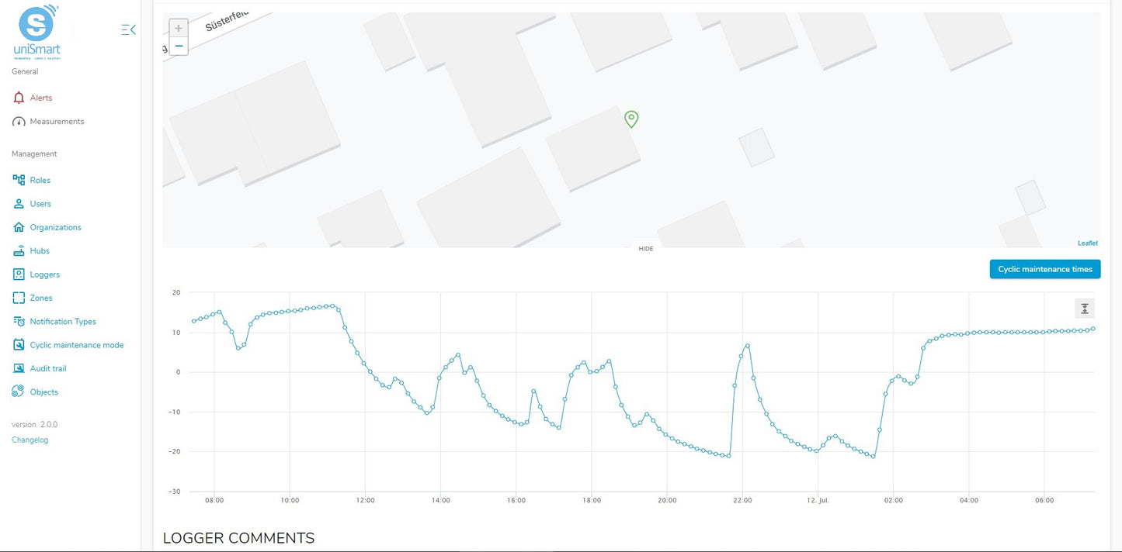The image size is (1122, 552).
Task: Open Measurements gauge icon in sidebar
Action: 19,122
